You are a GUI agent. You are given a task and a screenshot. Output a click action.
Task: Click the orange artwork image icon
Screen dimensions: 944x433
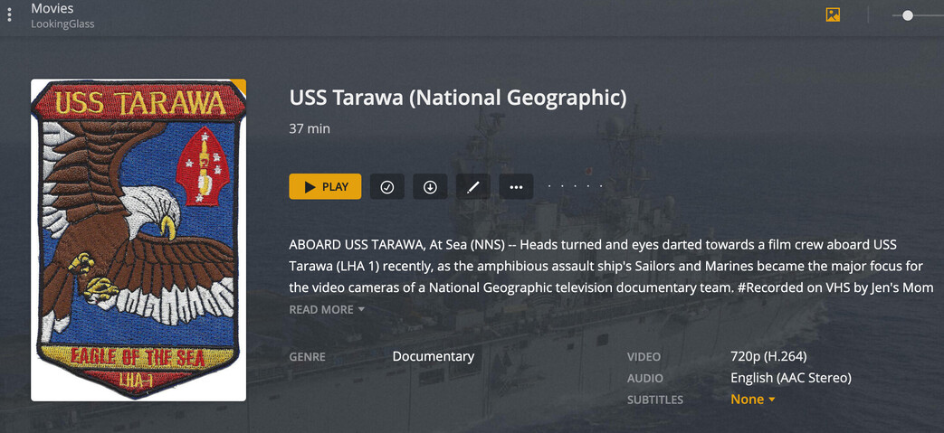pyautogui.click(x=834, y=15)
